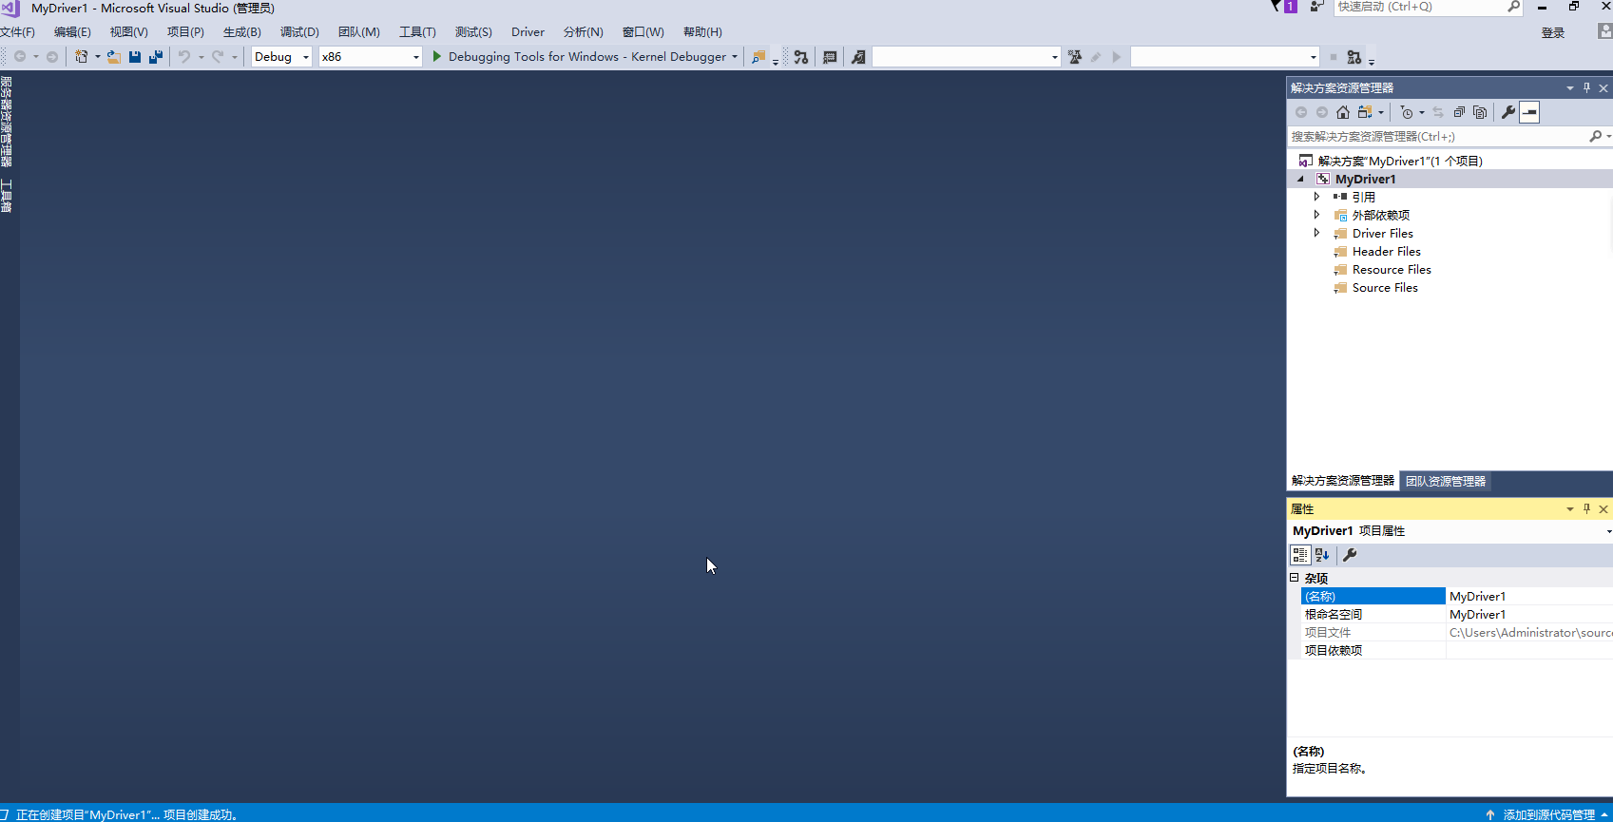This screenshot has width=1613, height=822.
Task: Click the Sync with Active Document icon
Action: pyautogui.click(x=1438, y=112)
